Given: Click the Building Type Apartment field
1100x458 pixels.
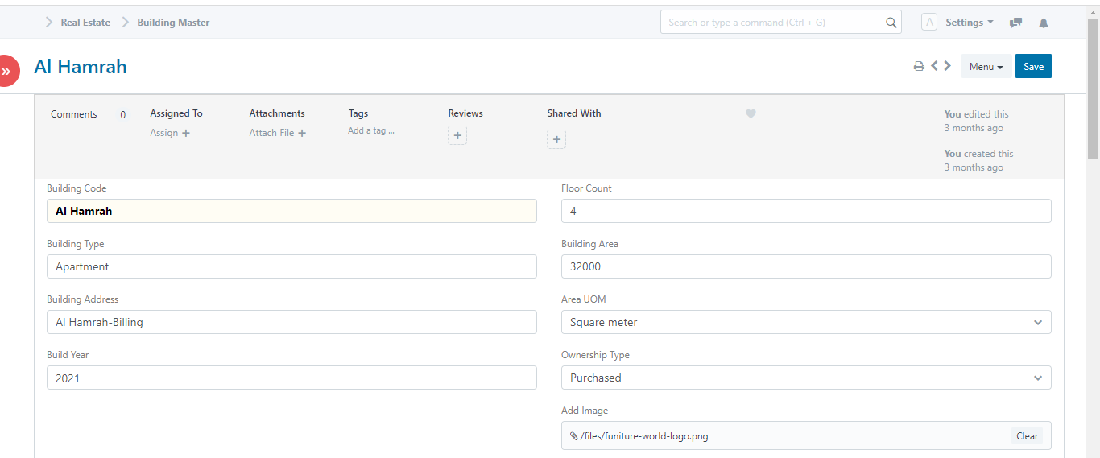Looking at the screenshot, I should [x=292, y=266].
